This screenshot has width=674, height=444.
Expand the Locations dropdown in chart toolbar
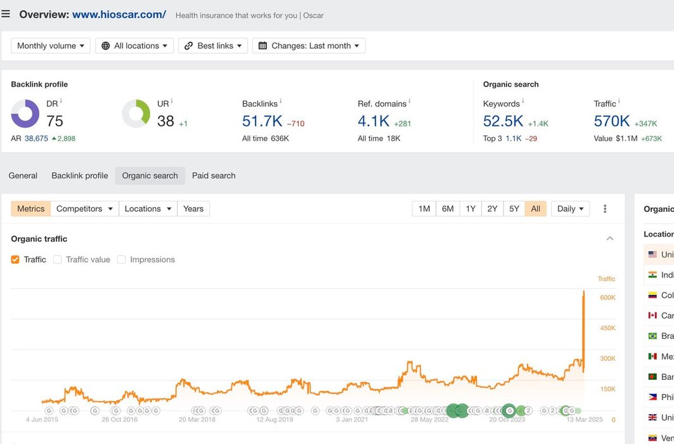(x=148, y=209)
